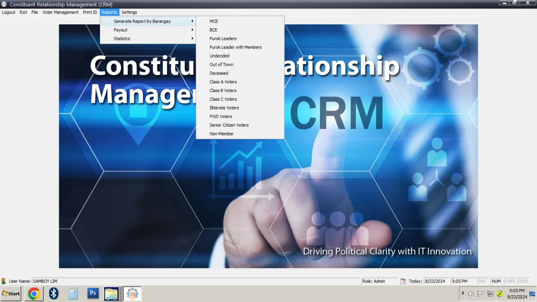Screen dimensions: 537x302
Task: Open the Action Center flag tray icon
Action: (481, 294)
